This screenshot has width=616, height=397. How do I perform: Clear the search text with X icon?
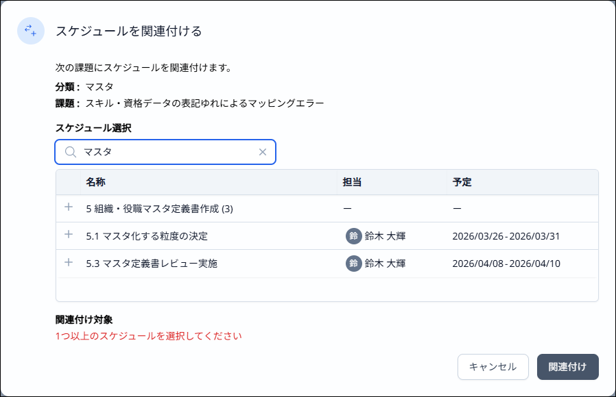coord(262,152)
